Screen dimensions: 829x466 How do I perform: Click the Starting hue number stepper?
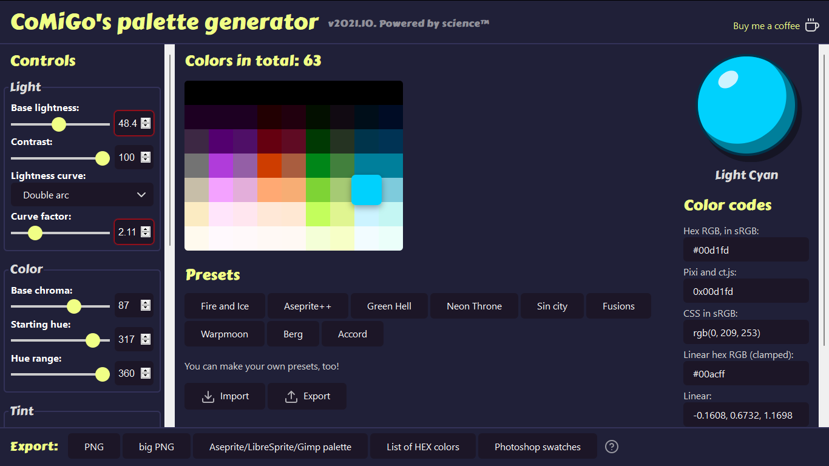tap(146, 339)
